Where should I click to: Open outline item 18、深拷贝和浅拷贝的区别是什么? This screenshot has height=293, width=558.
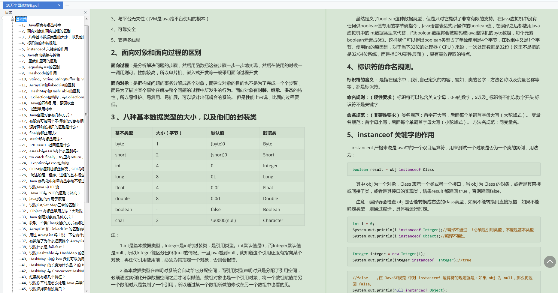50,127
